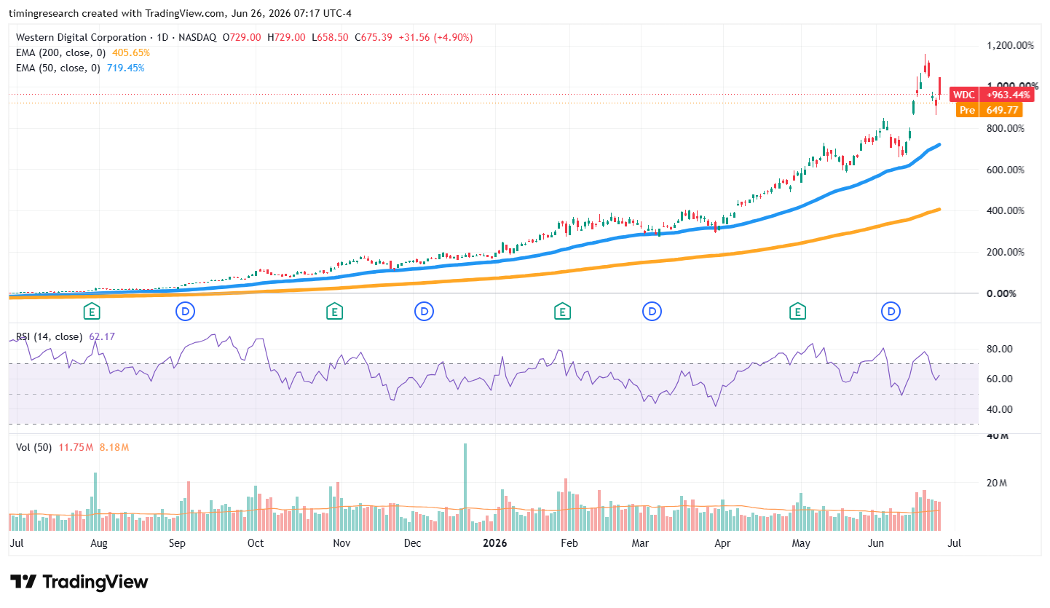The width and height of the screenshot is (1050, 608).
Task: Click the 1,200.00% price axis label
Action: click(x=1008, y=45)
